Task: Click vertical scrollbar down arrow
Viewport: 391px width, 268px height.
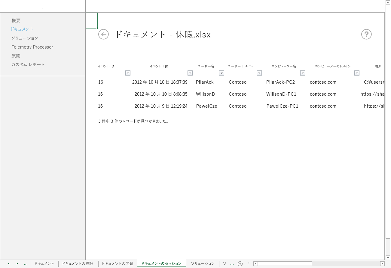Action: tap(388, 258)
